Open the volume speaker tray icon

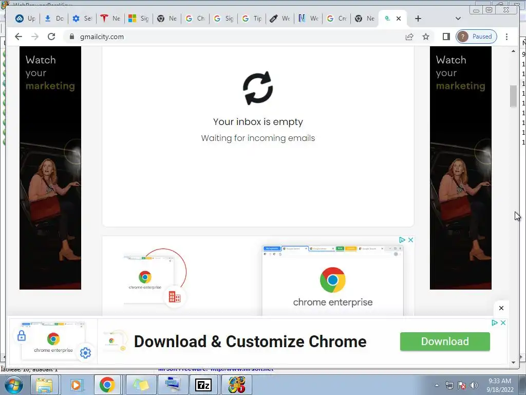point(474,385)
